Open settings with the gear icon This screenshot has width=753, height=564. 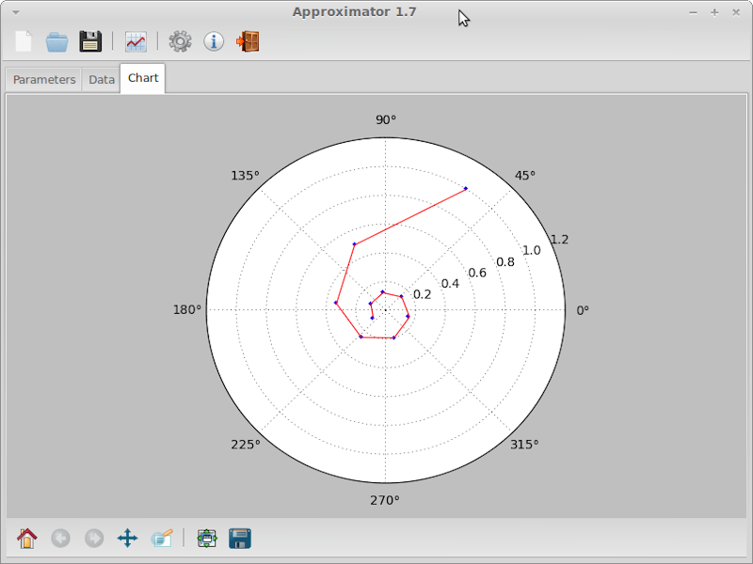pyautogui.click(x=180, y=41)
